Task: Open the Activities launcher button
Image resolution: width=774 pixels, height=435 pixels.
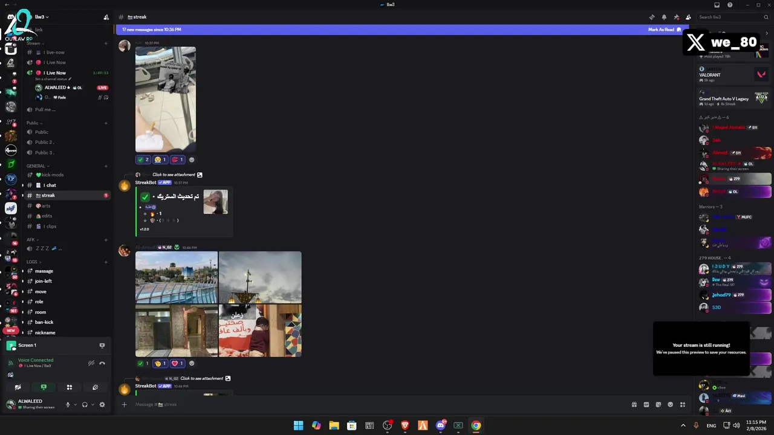Action: pos(70,387)
